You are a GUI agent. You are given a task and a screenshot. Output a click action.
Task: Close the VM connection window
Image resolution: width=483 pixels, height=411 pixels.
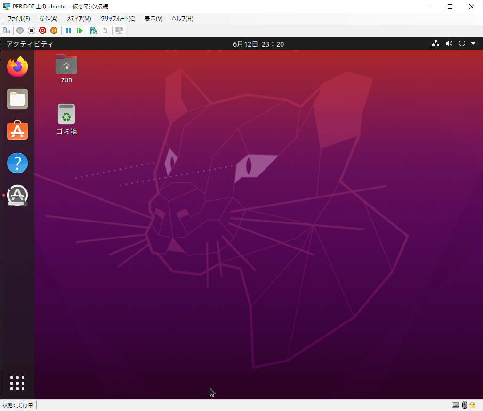(x=472, y=7)
